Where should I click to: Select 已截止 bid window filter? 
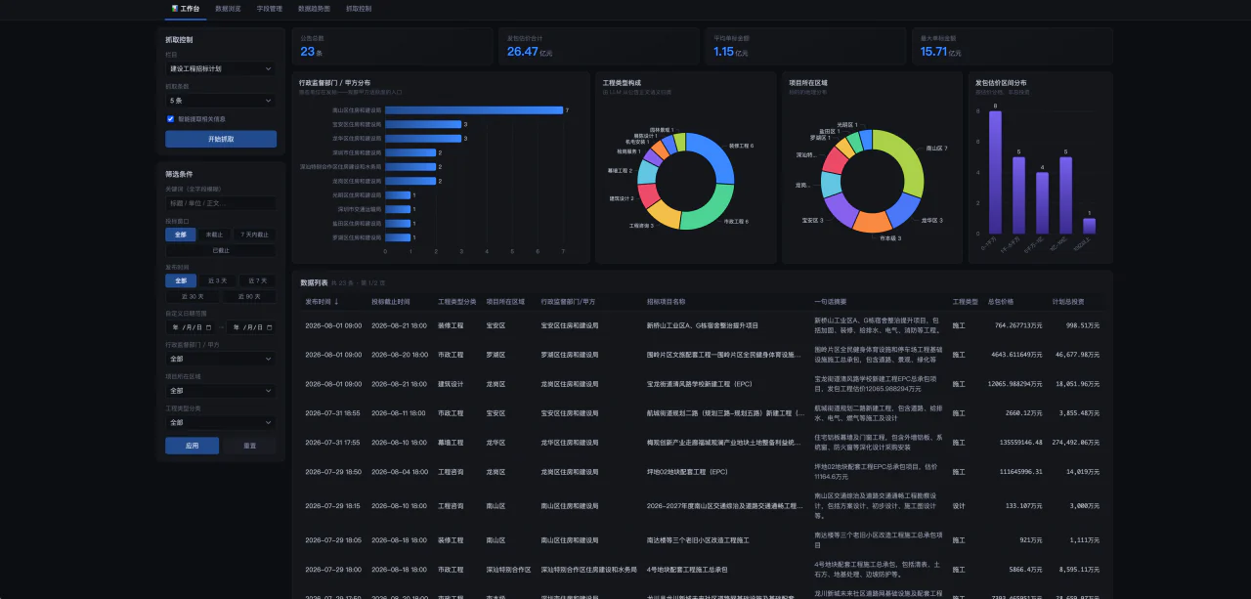pos(221,250)
